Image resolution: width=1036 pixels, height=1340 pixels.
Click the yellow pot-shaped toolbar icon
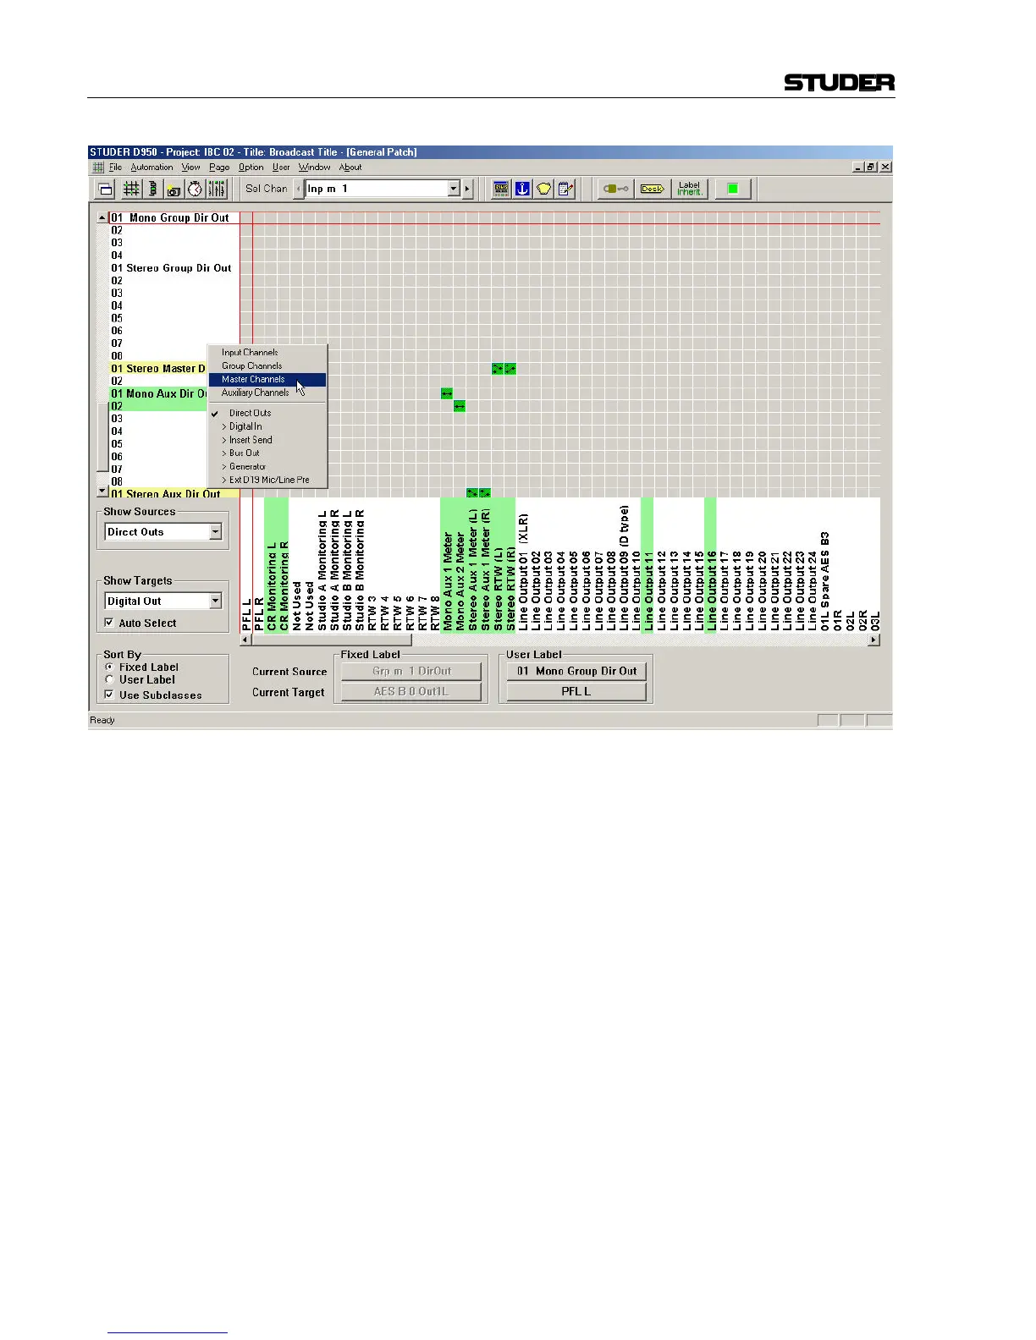(544, 189)
